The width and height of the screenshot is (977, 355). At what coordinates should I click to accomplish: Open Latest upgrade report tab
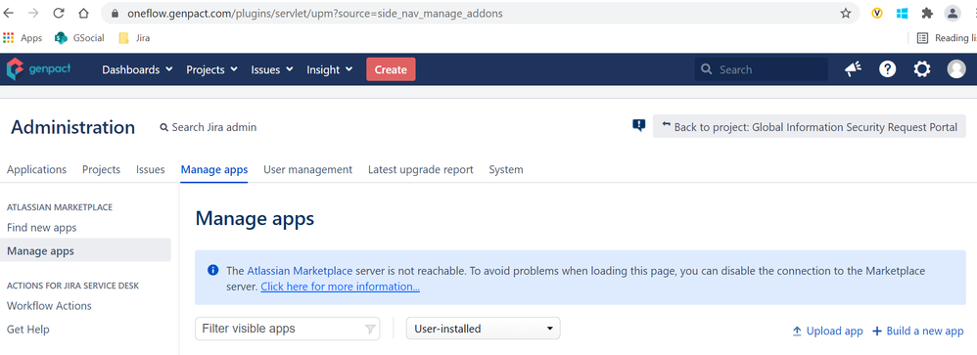click(x=421, y=169)
